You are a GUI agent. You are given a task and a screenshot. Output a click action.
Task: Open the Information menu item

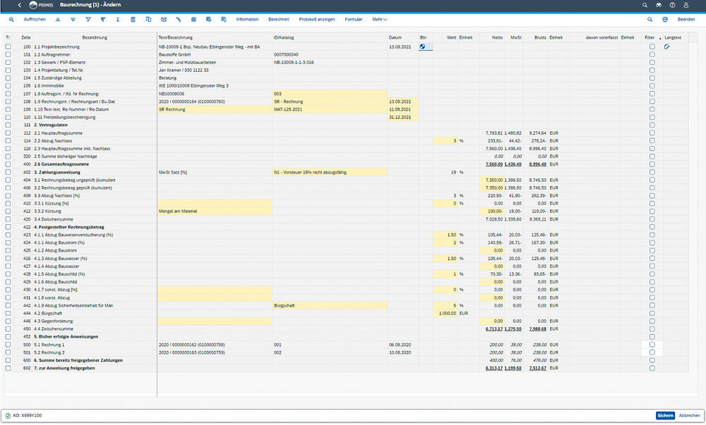pyautogui.click(x=247, y=20)
